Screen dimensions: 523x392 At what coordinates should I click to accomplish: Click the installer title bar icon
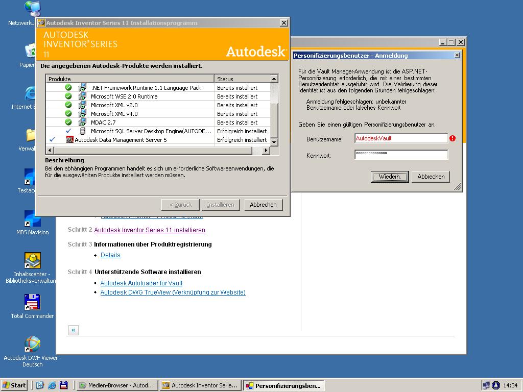(41, 22)
